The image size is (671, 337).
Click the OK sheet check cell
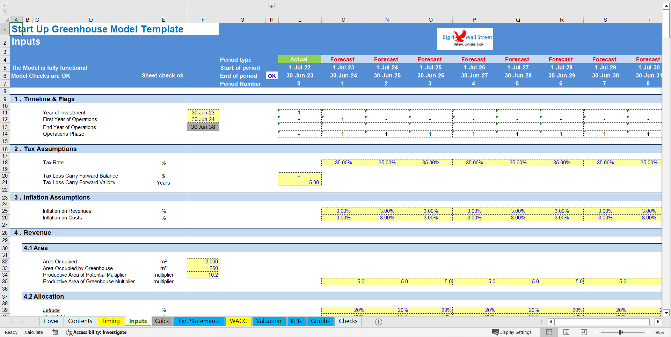pos(272,75)
